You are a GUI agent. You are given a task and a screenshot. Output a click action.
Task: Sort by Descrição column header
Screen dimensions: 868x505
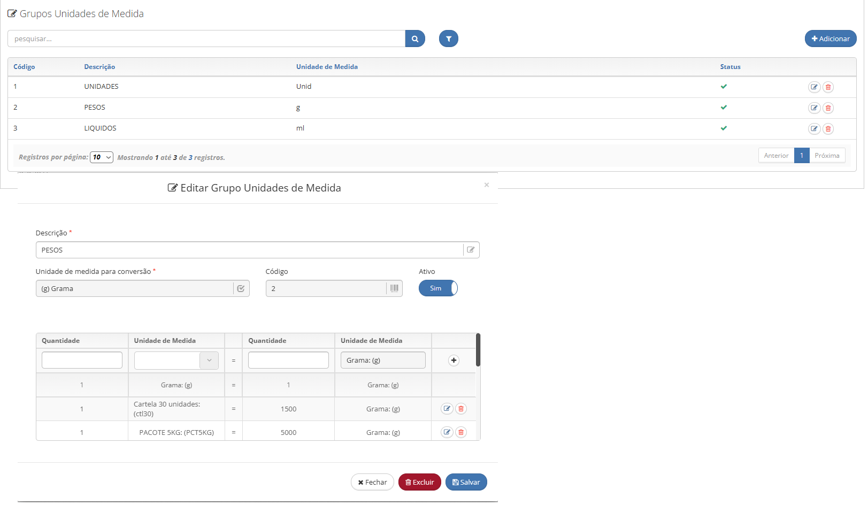pyautogui.click(x=99, y=67)
